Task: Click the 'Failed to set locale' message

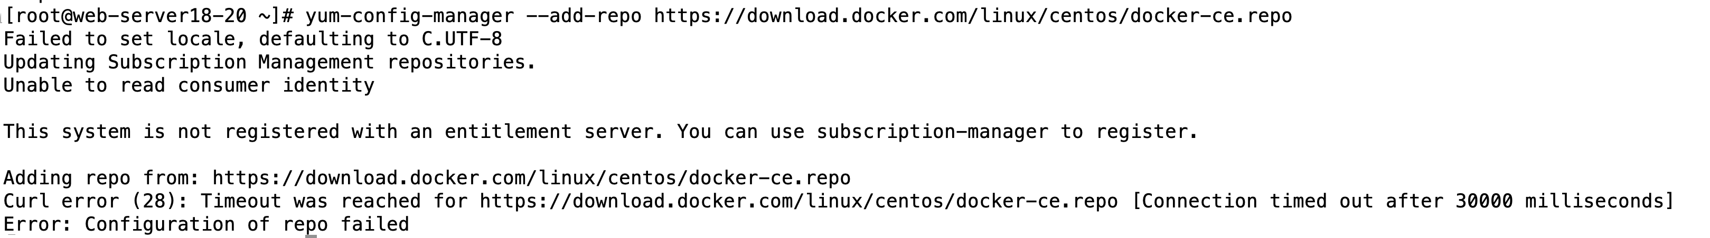Action: pyautogui.click(x=119, y=38)
